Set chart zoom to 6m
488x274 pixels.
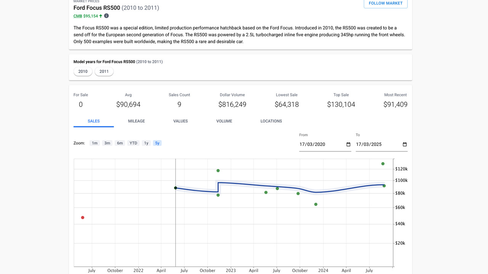[120, 143]
